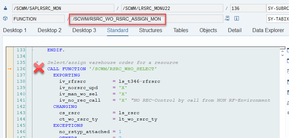Click the down chevron in code scroll area
The width and height of the screenshot is (289, 138).
[282, 55]
